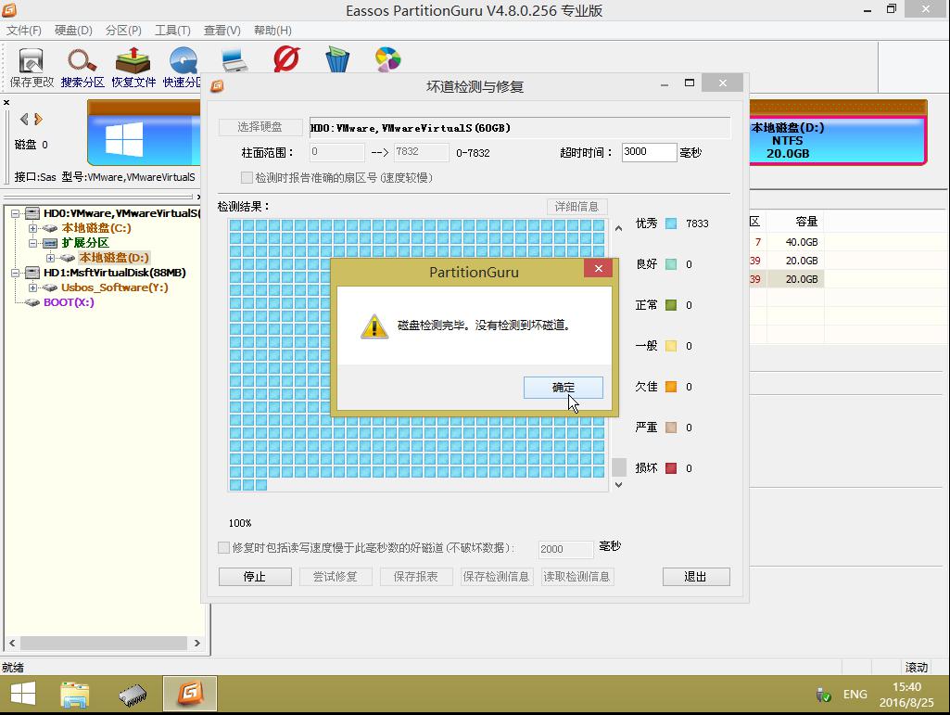Viewport: 950px width, 715px height.
Task: Collapse the HD1:MsftVirtualDisk node
Action: point(16,273)
